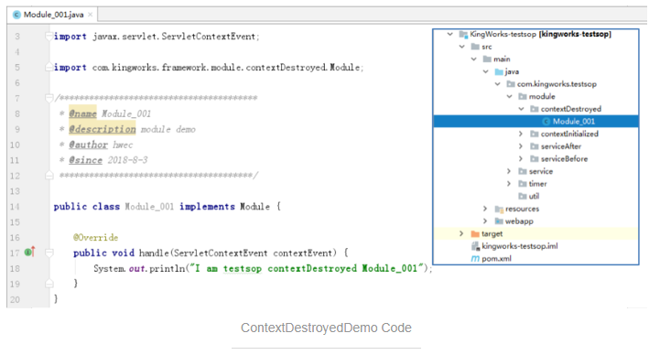Select the com.kingworks.testsop package label
660x355 pixels.
[x=557, y=84]
